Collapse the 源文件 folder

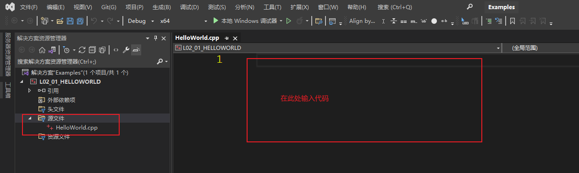[30, 118]
